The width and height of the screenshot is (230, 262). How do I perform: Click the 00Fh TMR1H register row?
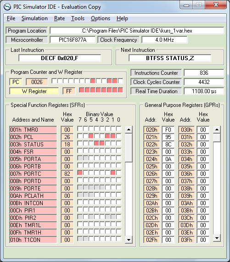click(33, 233)
